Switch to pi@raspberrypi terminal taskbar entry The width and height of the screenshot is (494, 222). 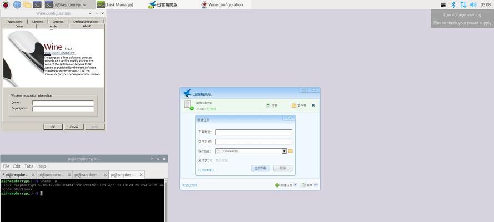tap(69, 4)
